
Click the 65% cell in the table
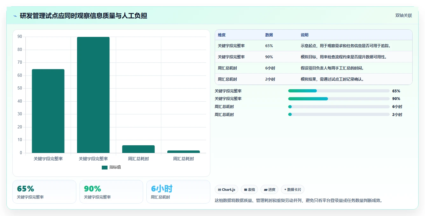(269, 46)
